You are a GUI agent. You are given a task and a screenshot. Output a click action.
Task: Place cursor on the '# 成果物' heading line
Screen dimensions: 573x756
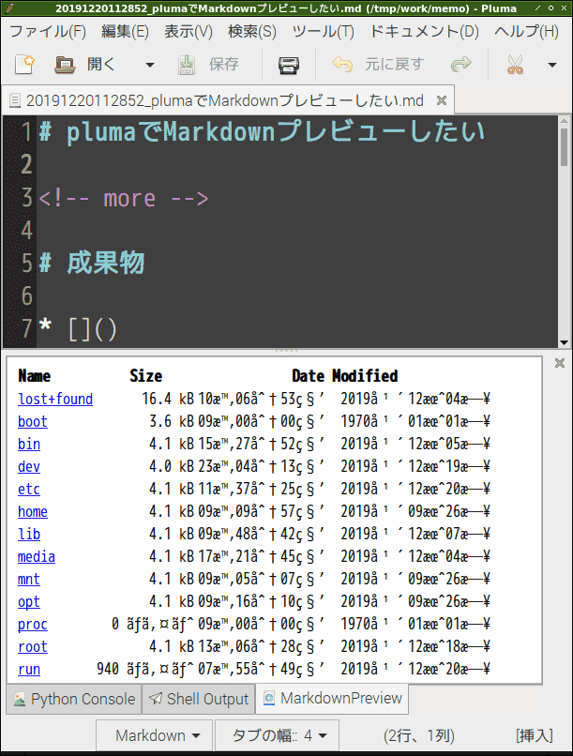click(x=92, y=264)
